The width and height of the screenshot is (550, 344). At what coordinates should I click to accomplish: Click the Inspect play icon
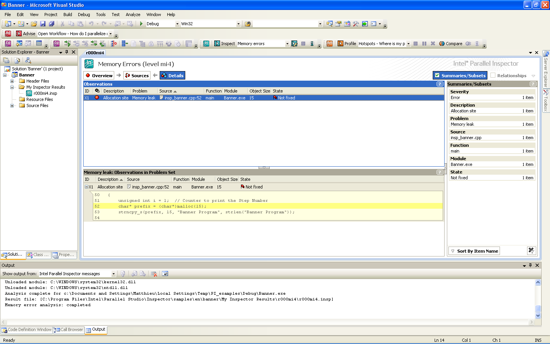point(217,44)
